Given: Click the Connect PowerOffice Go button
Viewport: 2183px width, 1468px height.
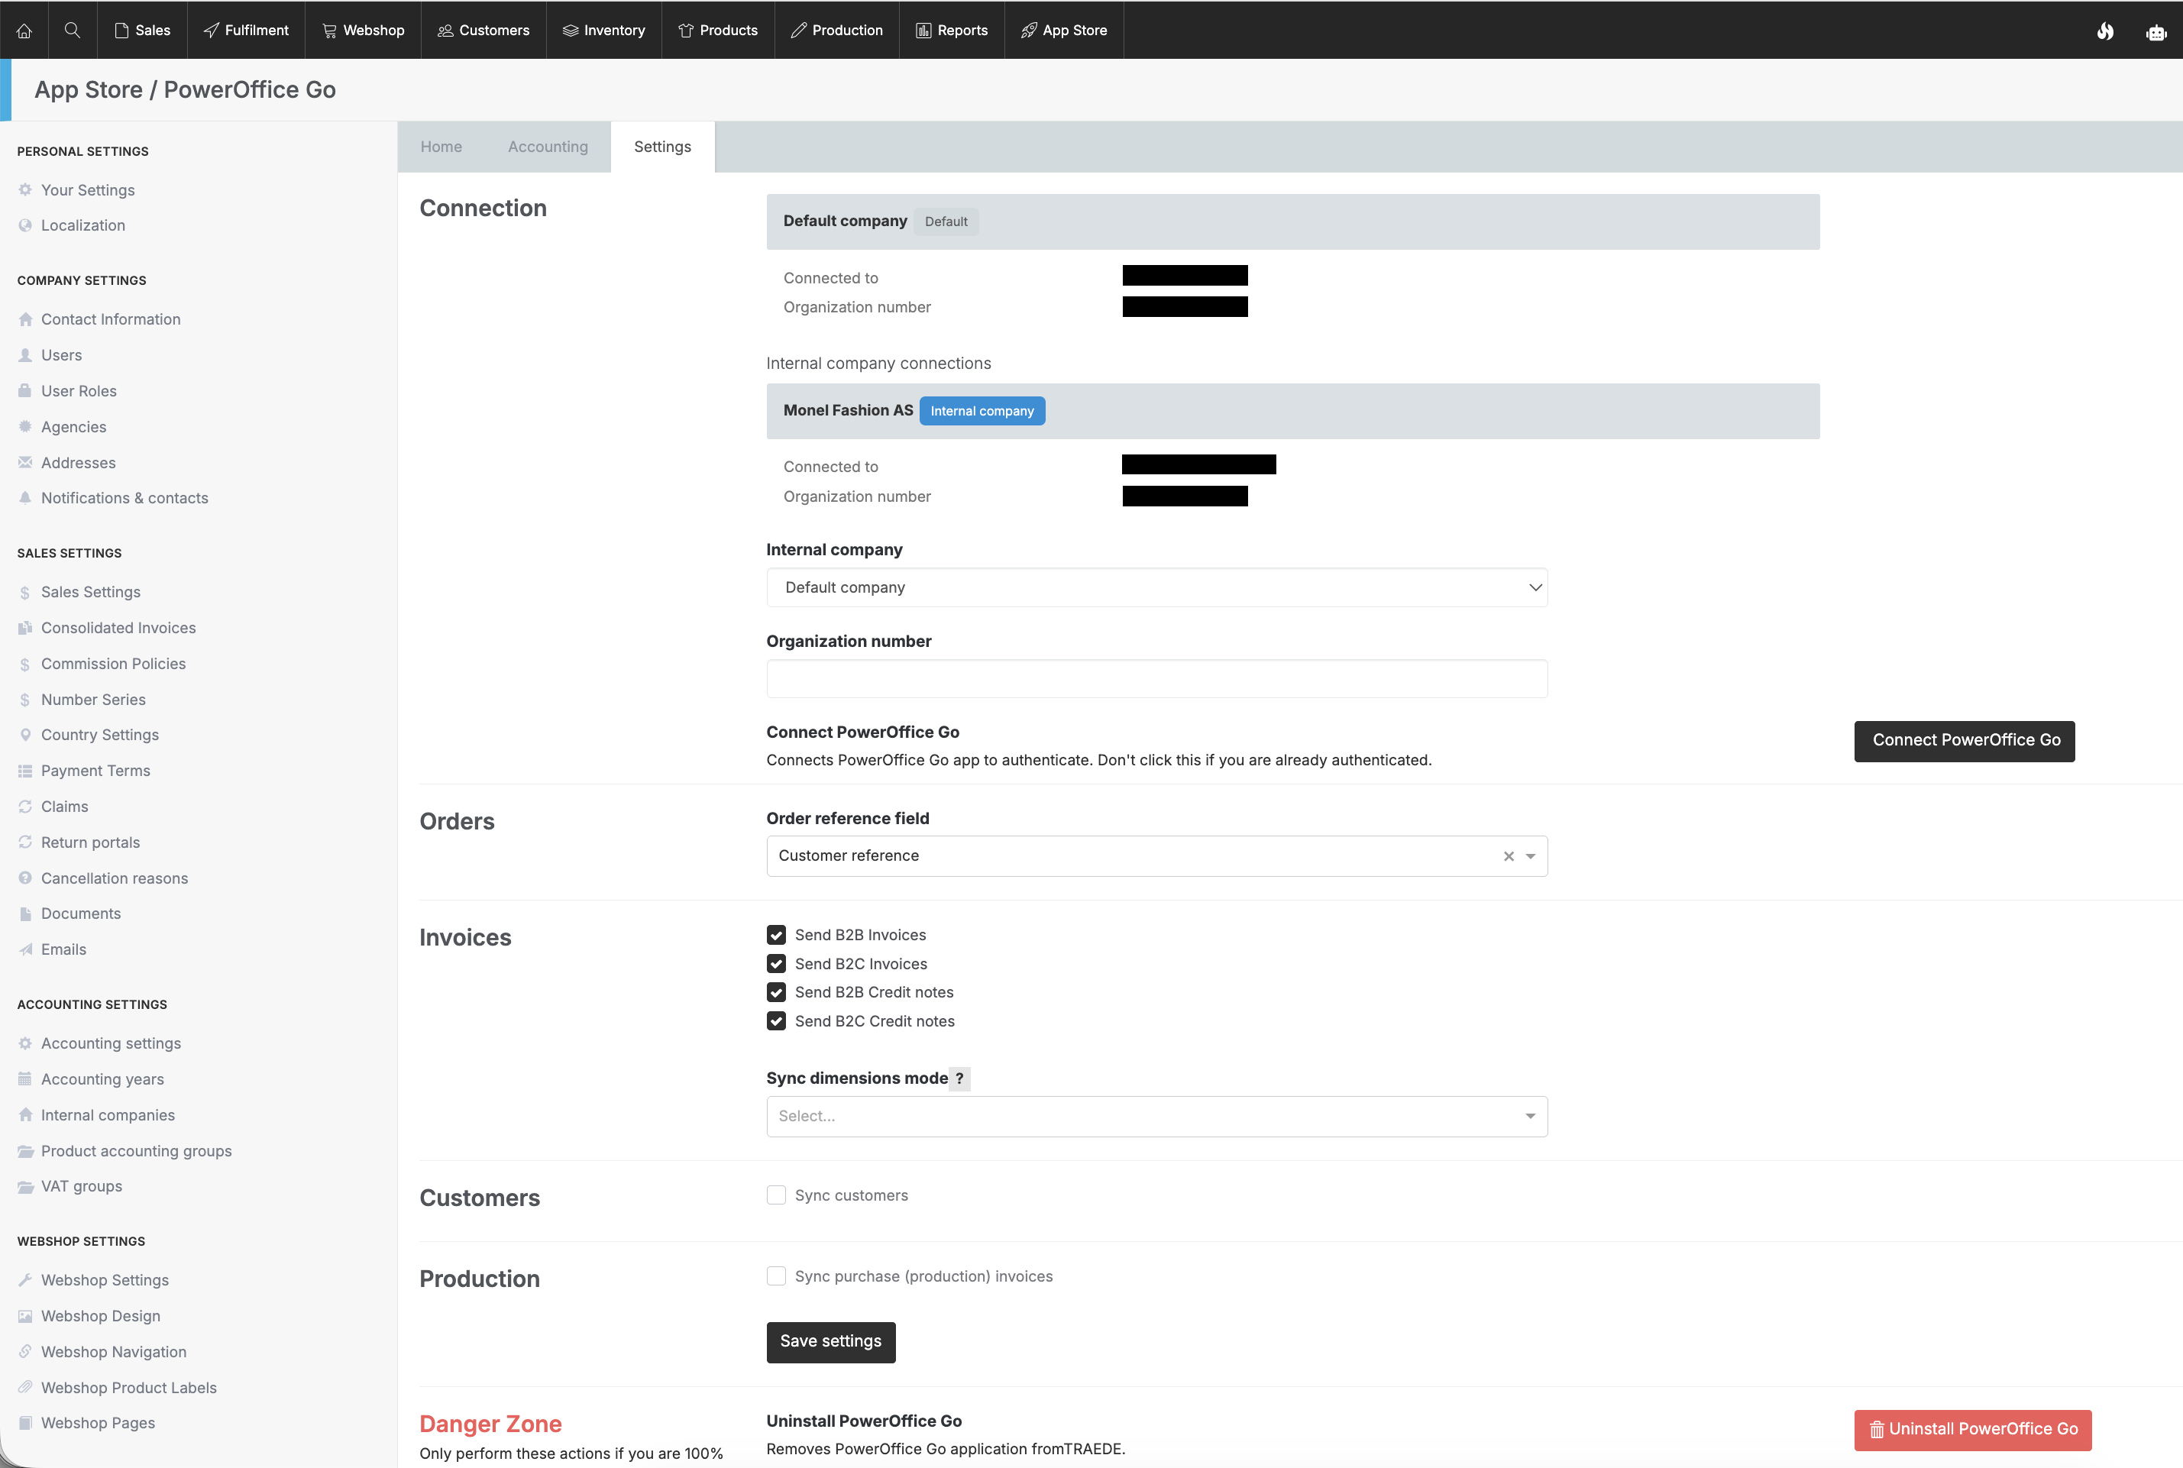Looking at the screenshot, I should click(1965, 742).
